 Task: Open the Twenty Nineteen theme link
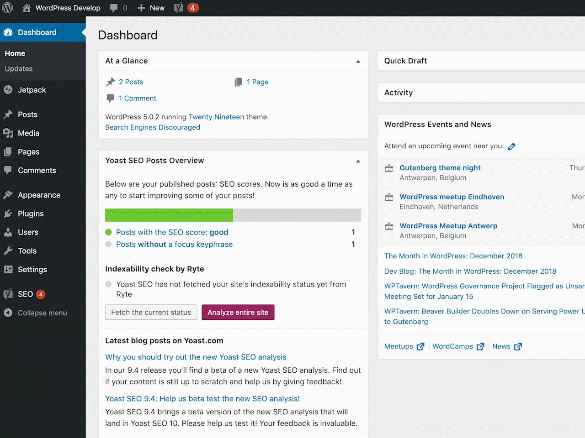coord(216,117)
